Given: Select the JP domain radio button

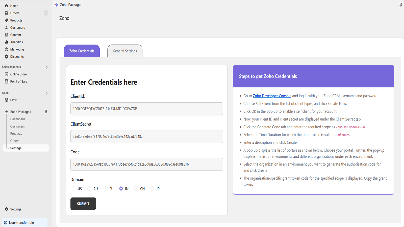Looking at the screenshot, I should pyautogui.click(x=152, y=188).
